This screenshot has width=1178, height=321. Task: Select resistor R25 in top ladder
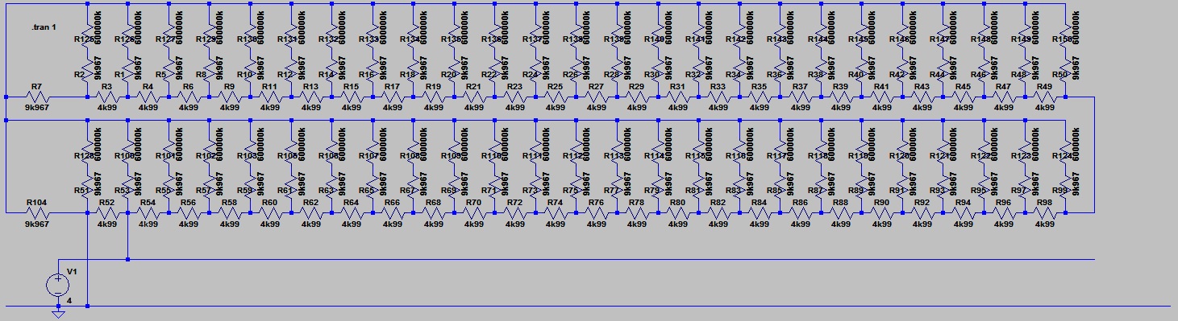[556, 97]
